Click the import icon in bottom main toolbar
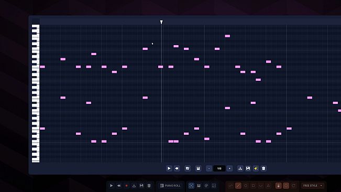The image size is (341, 192). (x=134, y=186)
